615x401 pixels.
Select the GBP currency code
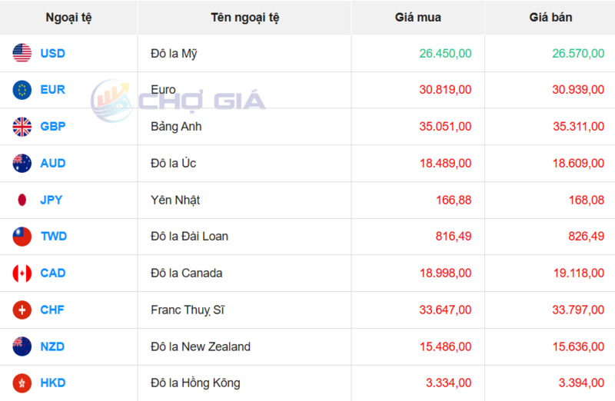[x=53, y=126]
